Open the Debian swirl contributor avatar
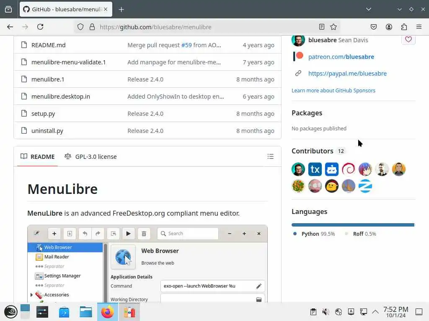This screenshot has height=321, width=429. (x=348, y=169)
